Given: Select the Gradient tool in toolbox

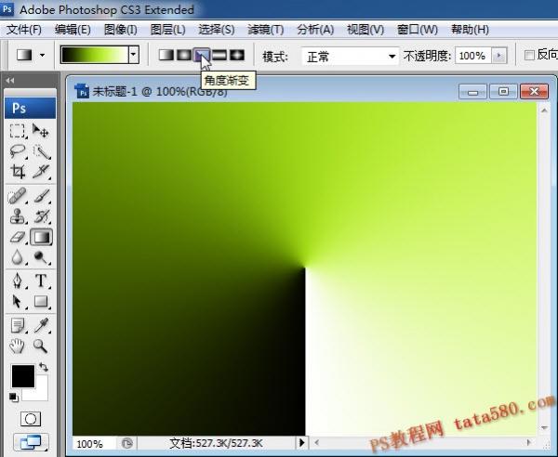Looking at the screenshot, I should 41,237.
